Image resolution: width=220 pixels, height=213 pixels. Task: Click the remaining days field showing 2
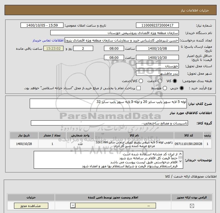(x=83, y=48)
